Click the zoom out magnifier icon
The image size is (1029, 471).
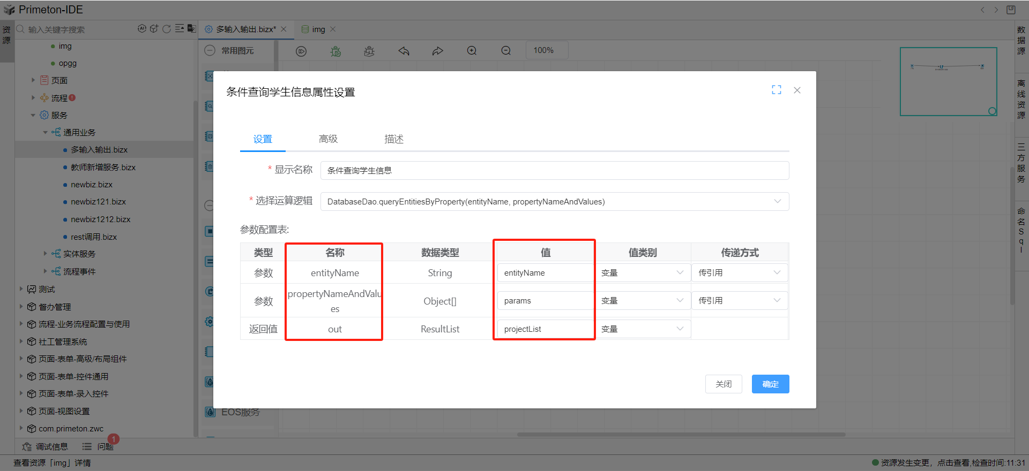(x=506, y=51)
